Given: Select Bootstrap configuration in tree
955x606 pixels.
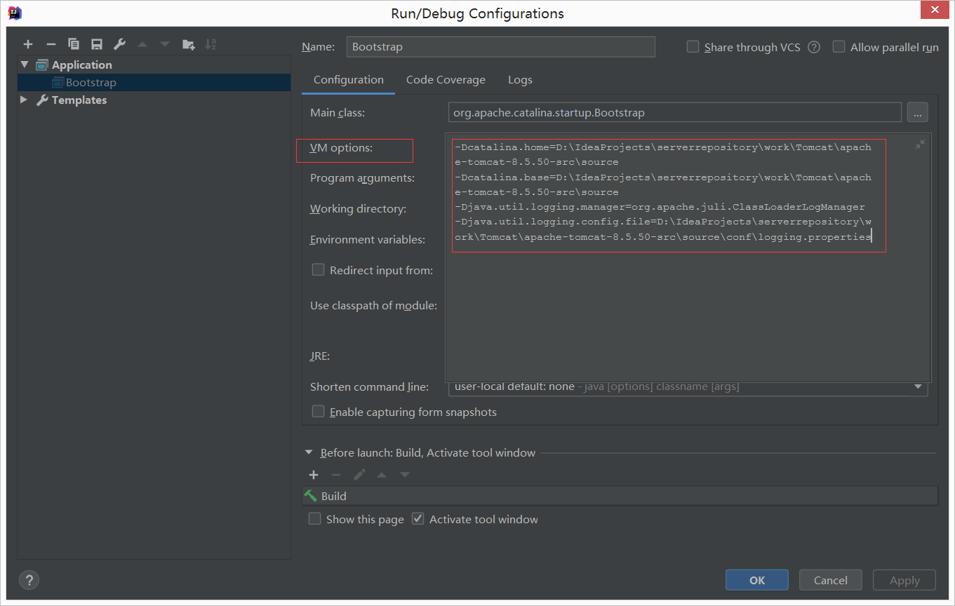Looking at the screenshot, I should 154,82.
